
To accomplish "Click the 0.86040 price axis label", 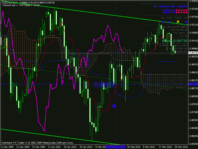I will point(194,136).
